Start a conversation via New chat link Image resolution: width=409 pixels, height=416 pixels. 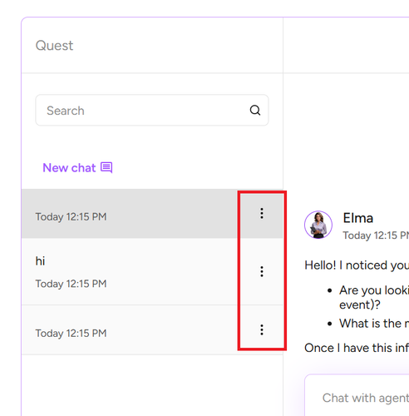pyautogui.click(x=69, y=168)
